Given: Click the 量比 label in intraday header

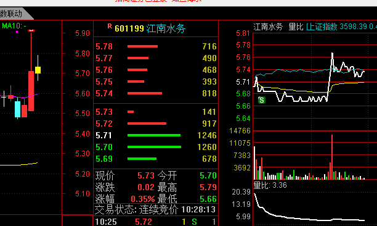Looking at the screenshot, I should click(296, 27).
